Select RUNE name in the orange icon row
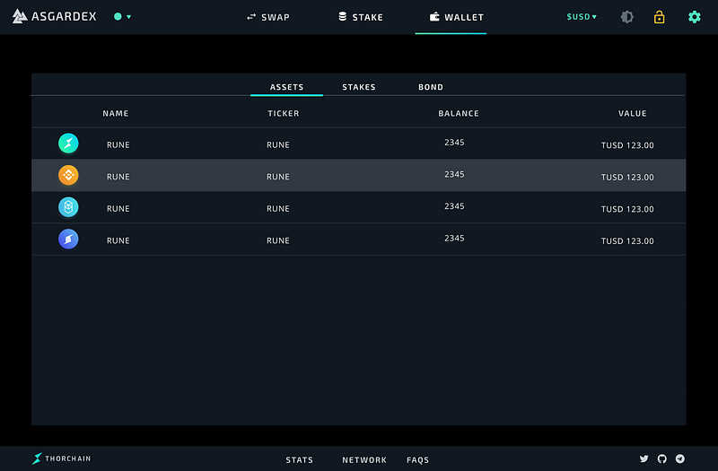 [118, 177]
